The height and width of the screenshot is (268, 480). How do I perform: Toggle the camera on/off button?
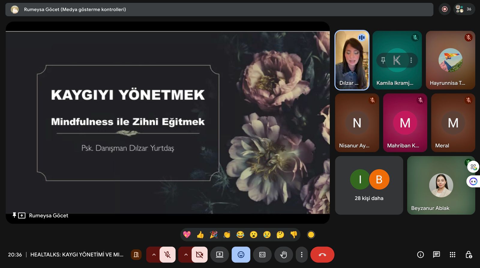pos(199,255)
